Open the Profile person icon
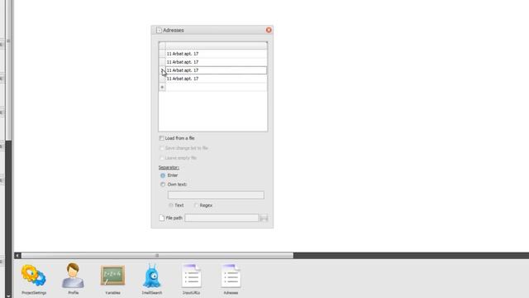 coord(74,276)
